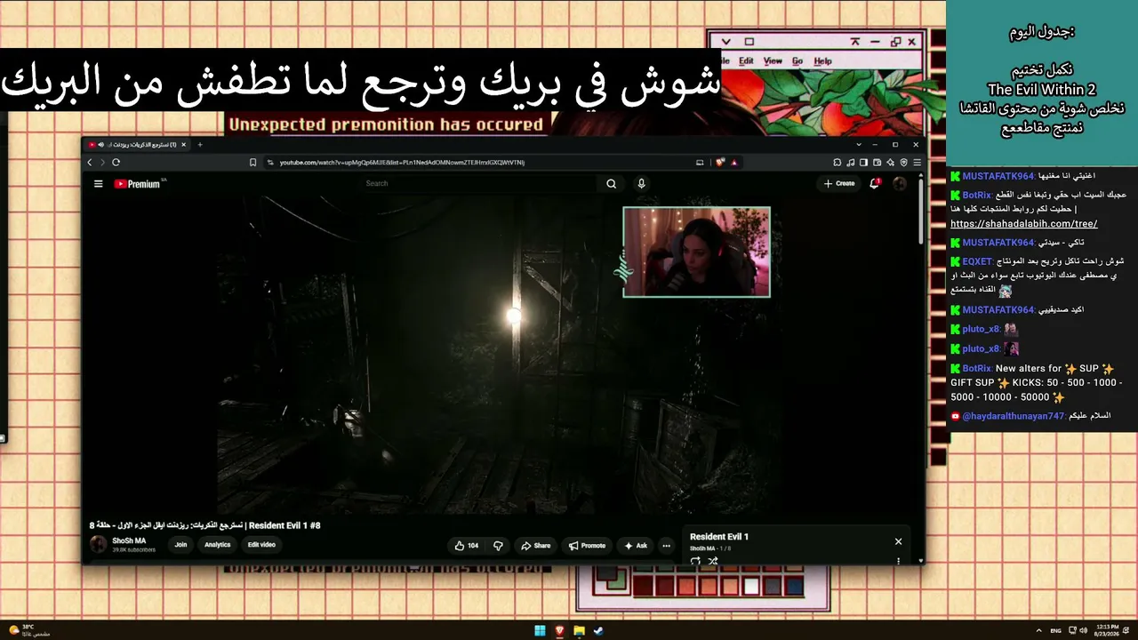Open the Brave browser main menu
Screen dimensions: 1138x640
[917, 163]
